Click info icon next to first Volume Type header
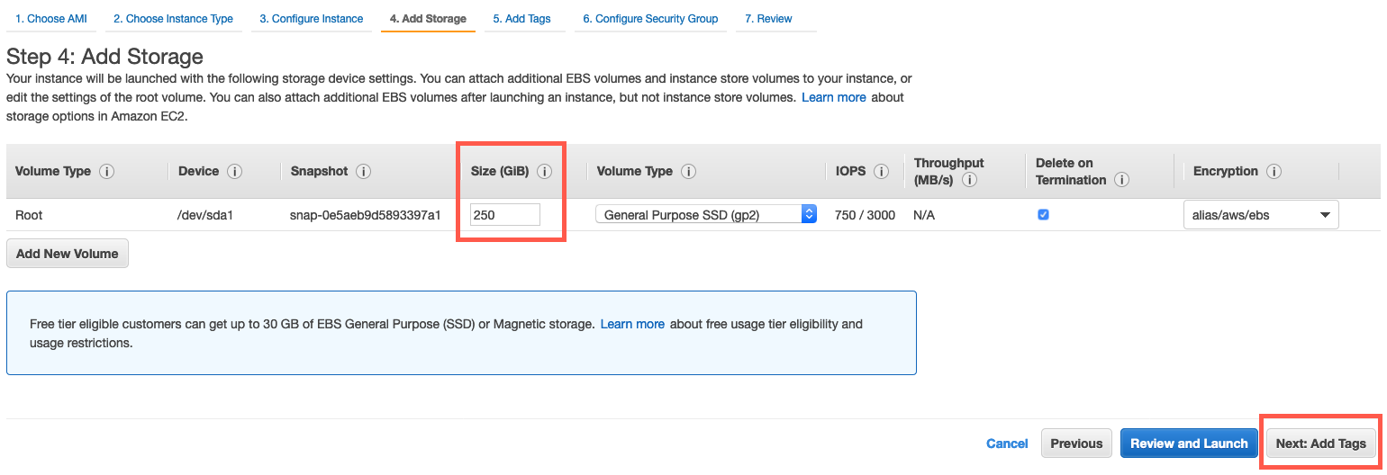The image size is (1387, 475). click(106, 172)
